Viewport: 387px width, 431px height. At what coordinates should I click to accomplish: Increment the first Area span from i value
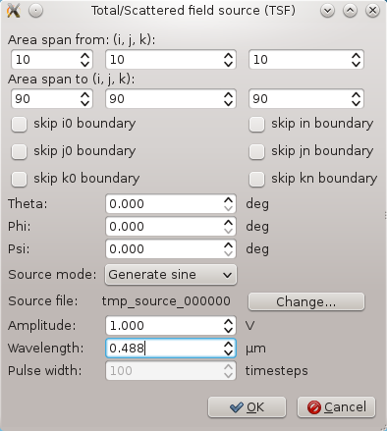(x=84, y=55)
